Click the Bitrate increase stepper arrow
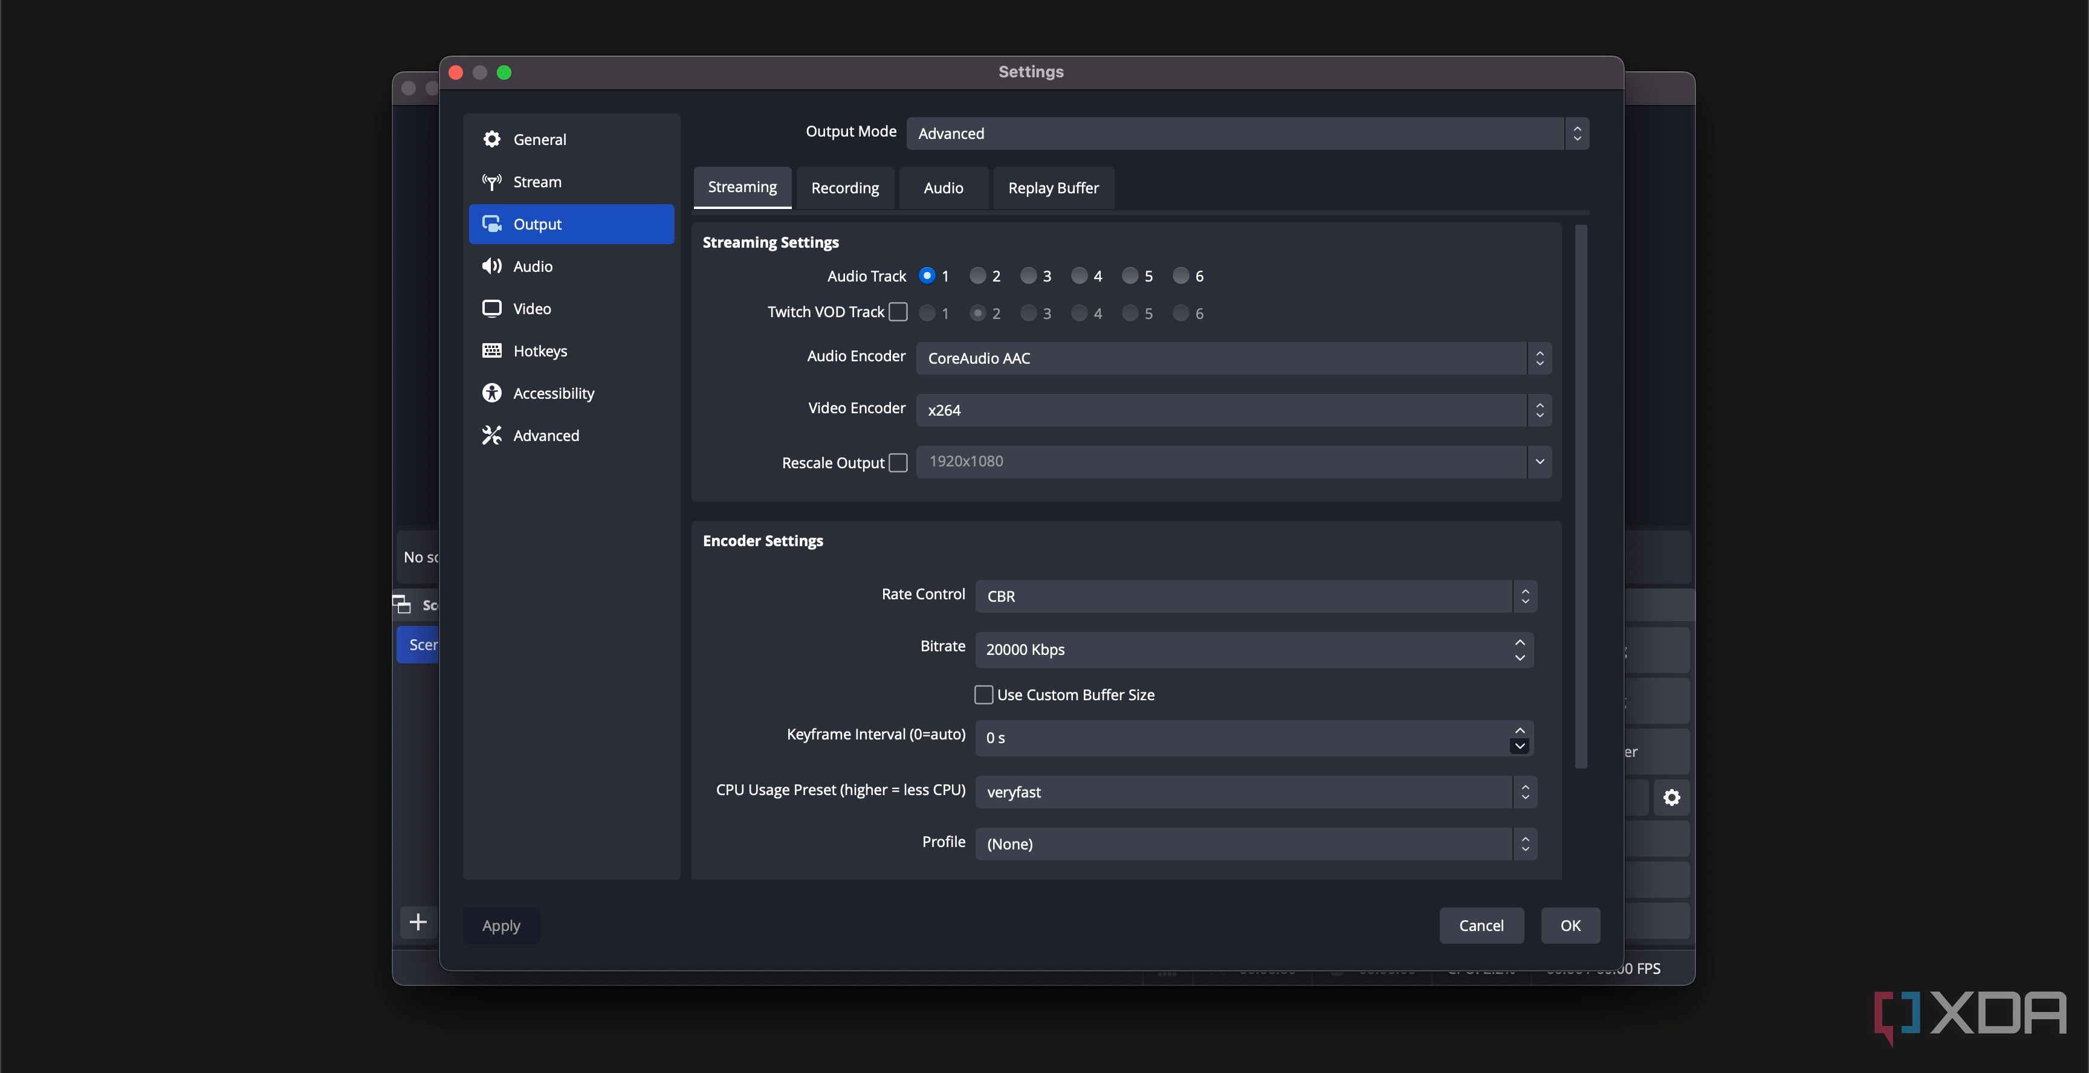 pos(1520,642)
